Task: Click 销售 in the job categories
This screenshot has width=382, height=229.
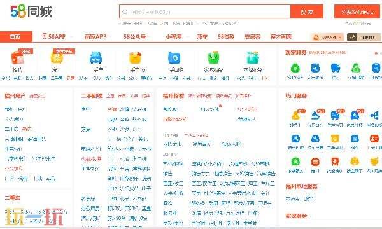Action: [x=167, y=174]
